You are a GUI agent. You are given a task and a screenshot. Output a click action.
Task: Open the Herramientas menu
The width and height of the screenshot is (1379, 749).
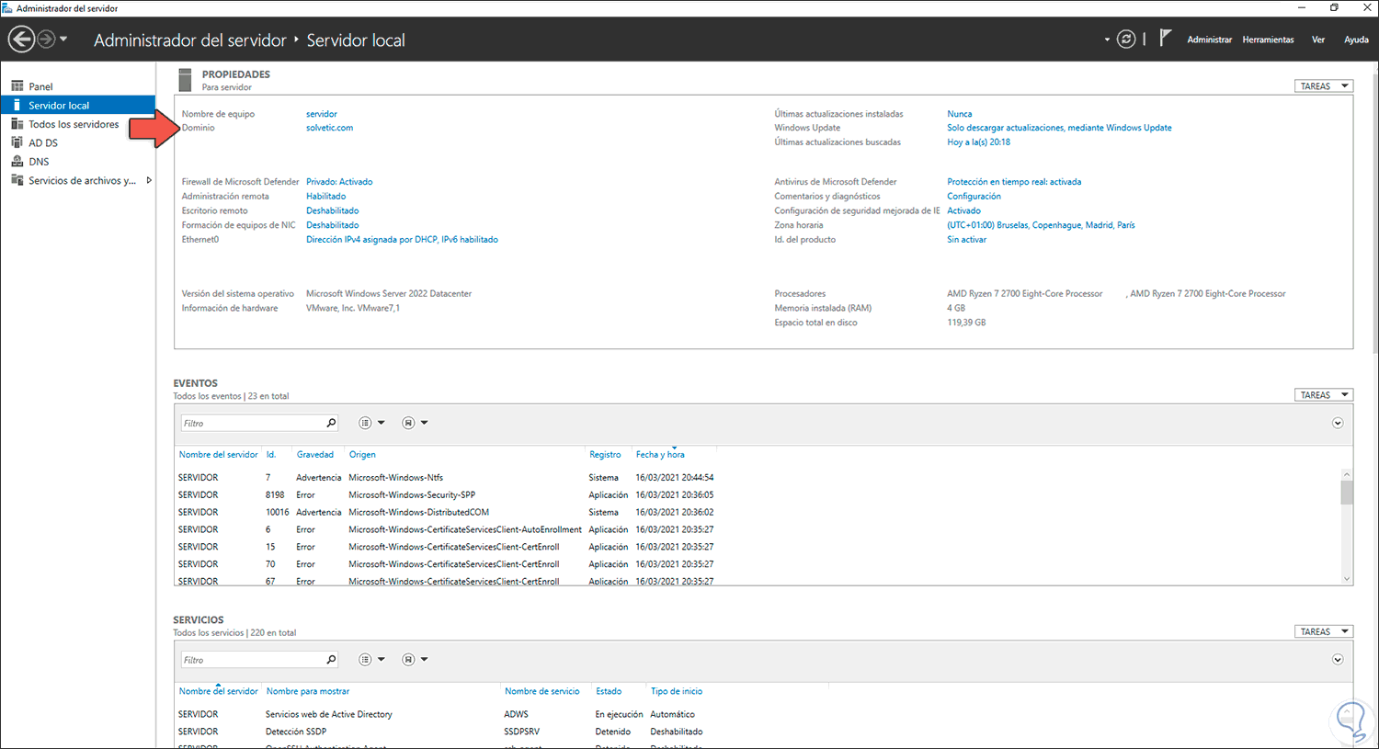(1268, 40)
